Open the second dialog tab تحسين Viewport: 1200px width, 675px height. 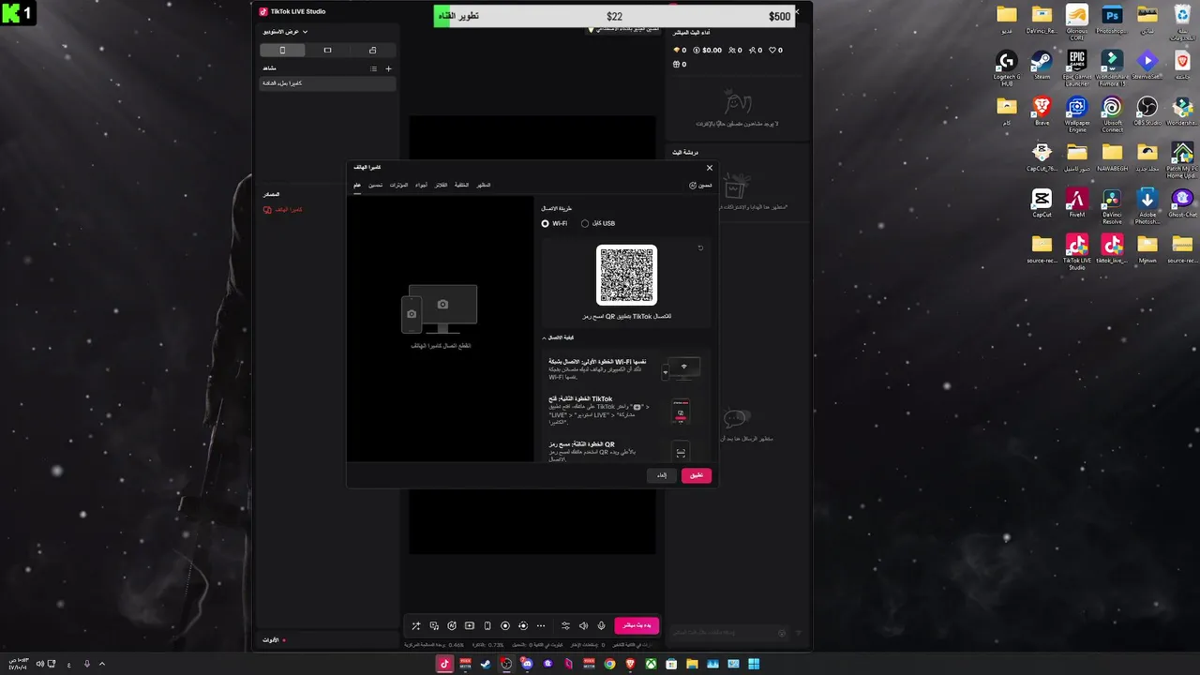point(375,185)
